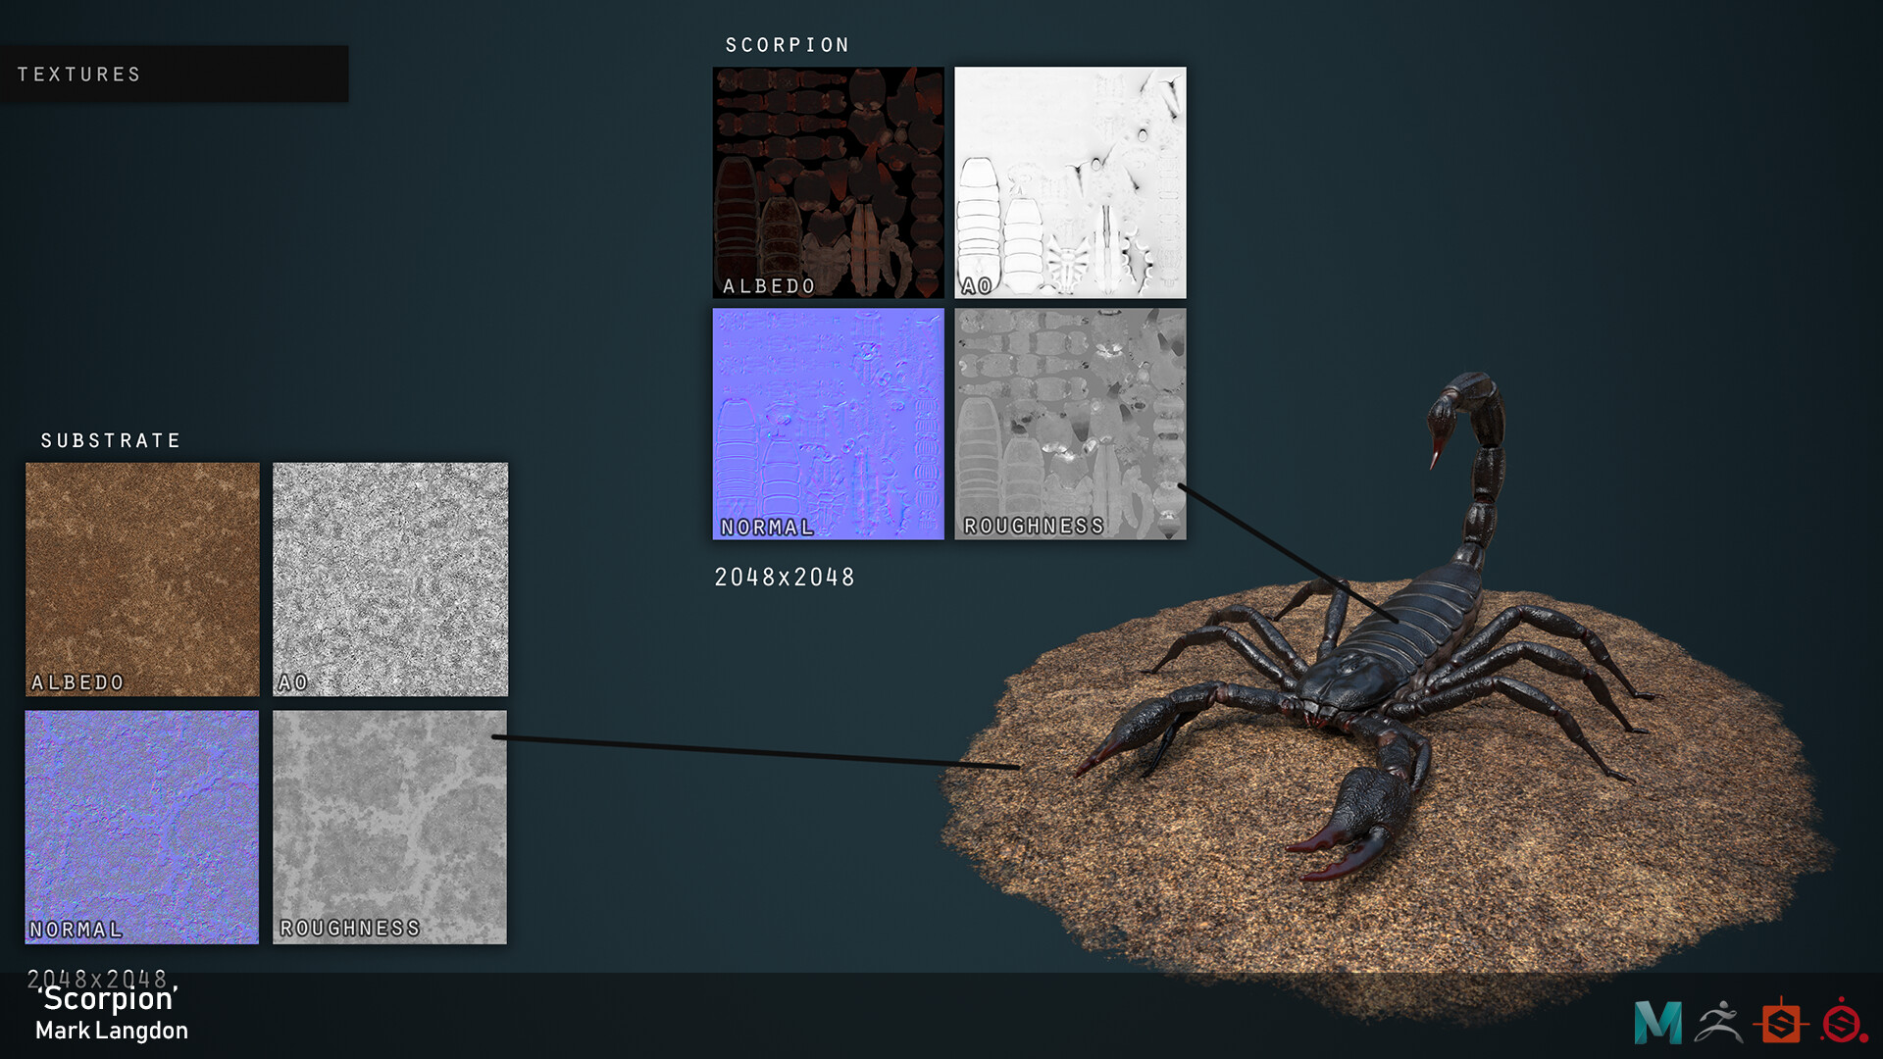Click the SUBSTRATE section heading

click(111, 441)
